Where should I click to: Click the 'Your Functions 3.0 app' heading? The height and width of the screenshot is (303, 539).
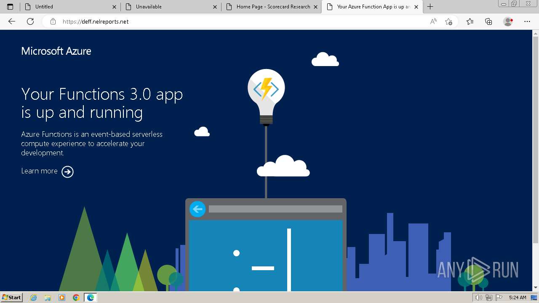pyautogui.click(x=102, y=103)
